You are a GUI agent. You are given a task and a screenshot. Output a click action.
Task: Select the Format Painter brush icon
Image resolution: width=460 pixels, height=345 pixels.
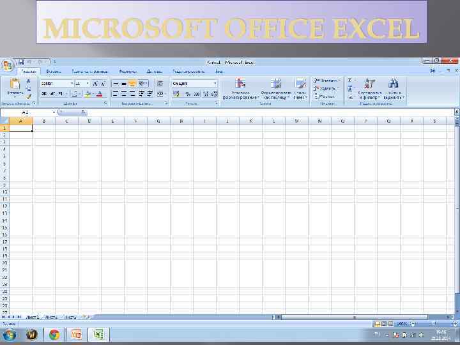[x=29, y=96]
